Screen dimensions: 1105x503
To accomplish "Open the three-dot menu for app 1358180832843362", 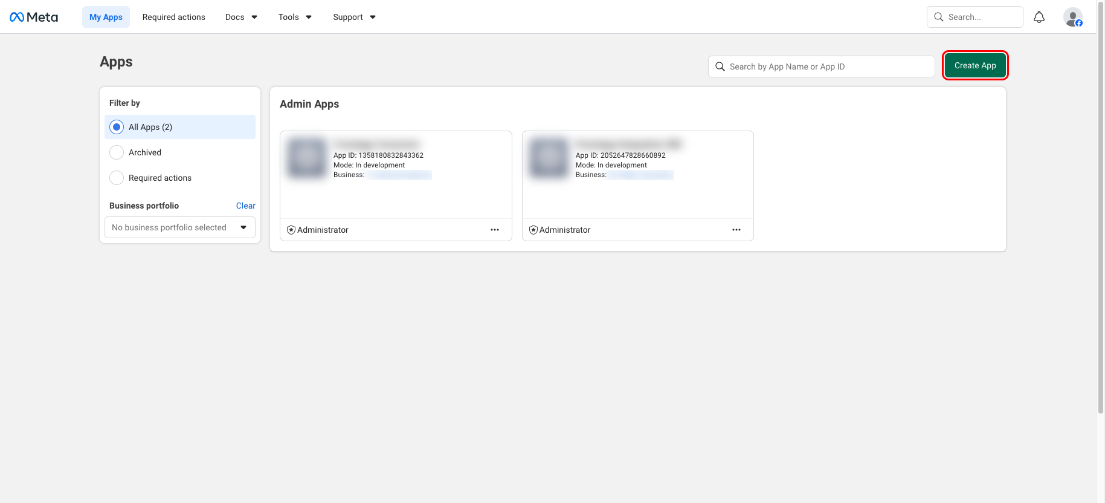I will pyautogui.click(x=495, y=230).
